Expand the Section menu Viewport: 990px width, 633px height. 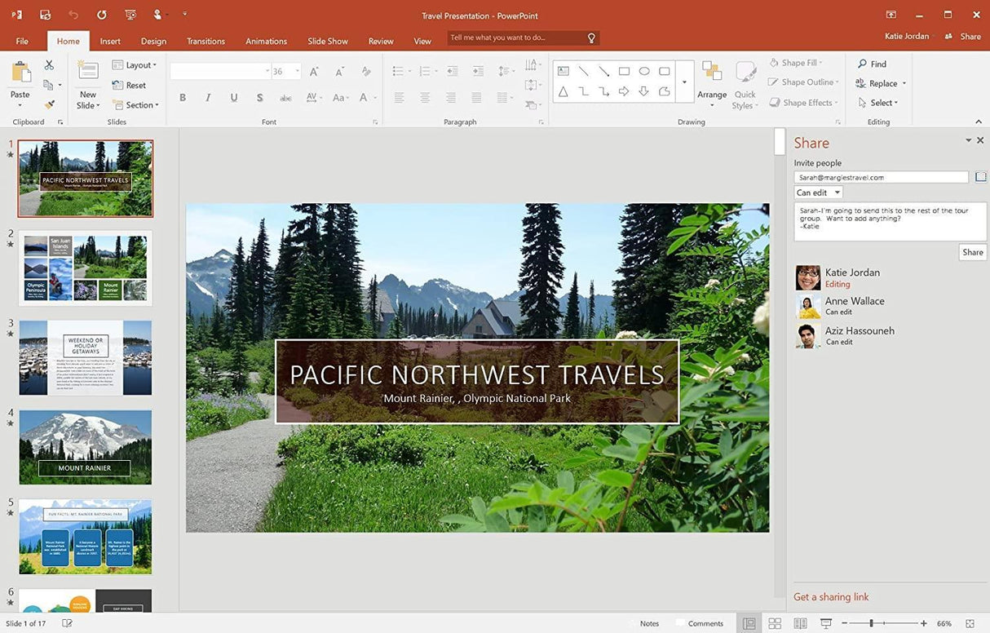[x=135, y=104]
